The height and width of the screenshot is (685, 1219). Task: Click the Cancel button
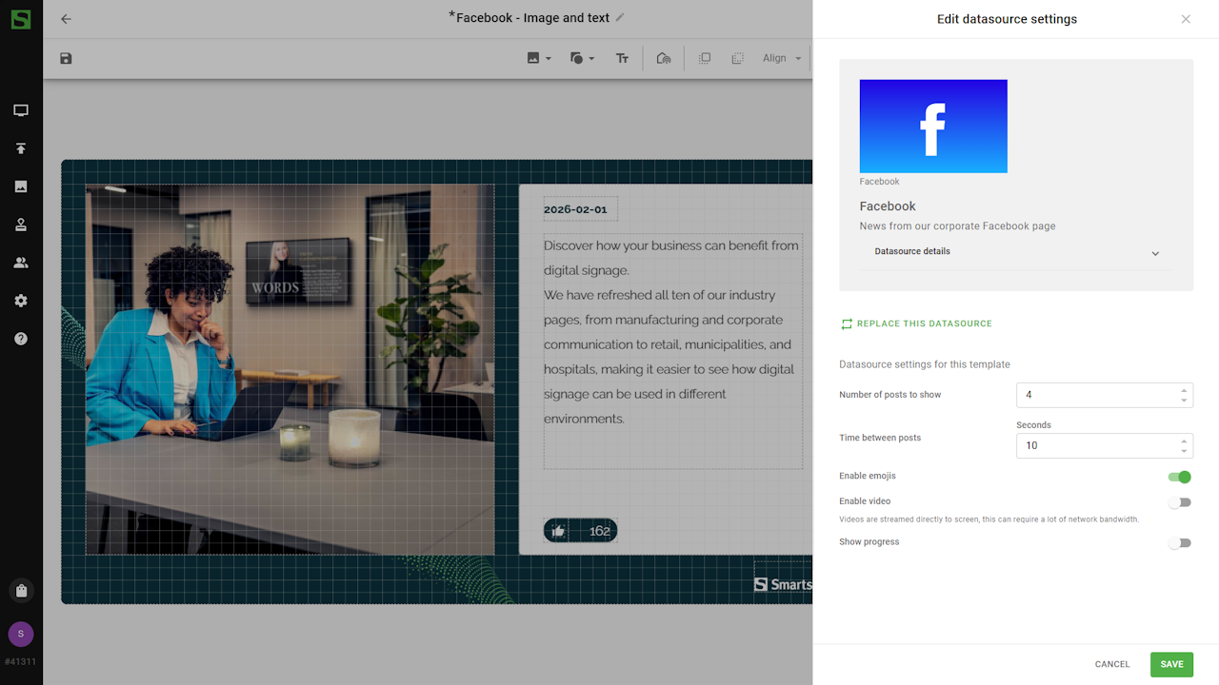pyautogui.click(x=1111, y=664)
